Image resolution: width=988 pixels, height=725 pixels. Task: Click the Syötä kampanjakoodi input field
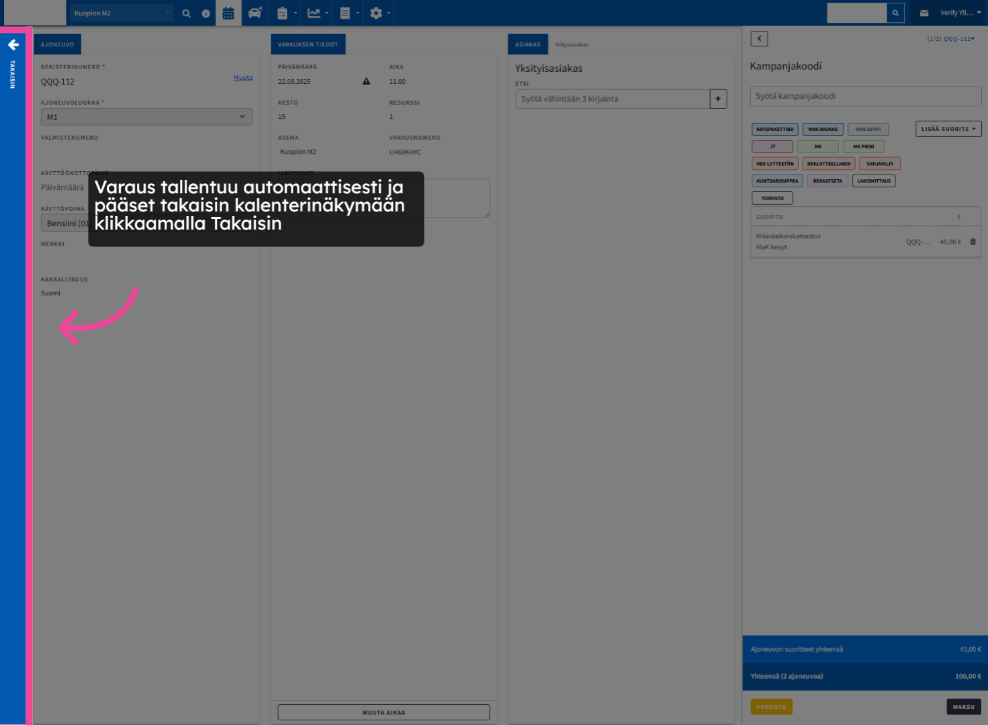pyautogui.click(x=866, y=96)
